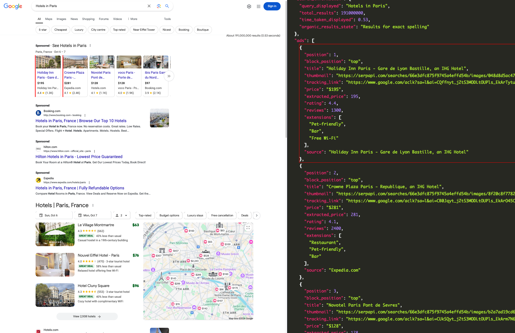Viewport: 515px width, 333px height.
Task: Open the guests count dropdown
Action: (122, 215)
